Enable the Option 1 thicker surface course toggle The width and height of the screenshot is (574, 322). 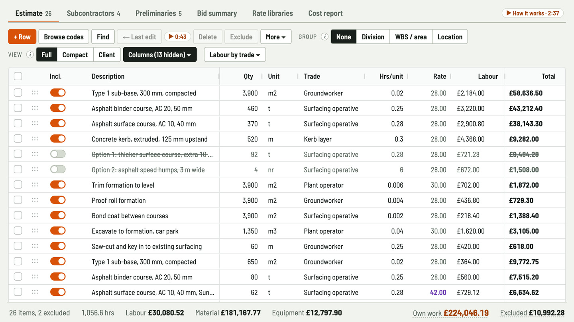click(58, 154)
